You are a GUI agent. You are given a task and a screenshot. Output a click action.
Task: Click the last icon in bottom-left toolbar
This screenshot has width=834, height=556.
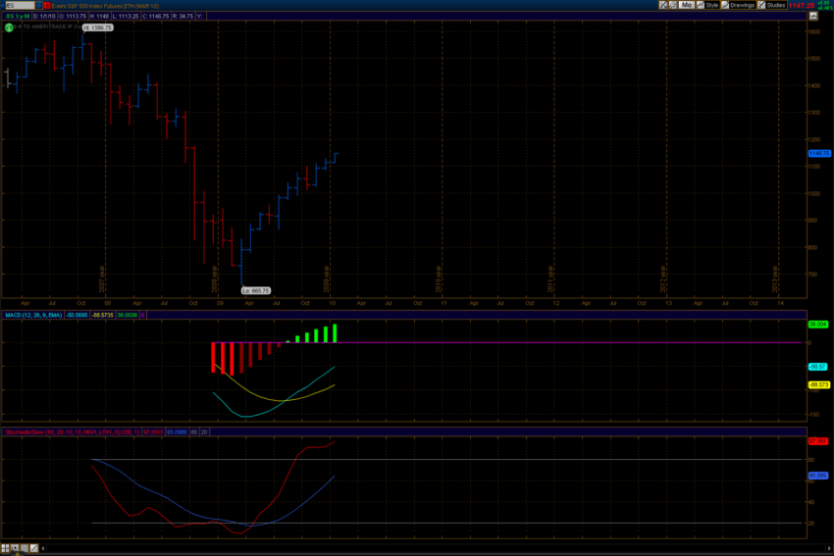point(36,547)
